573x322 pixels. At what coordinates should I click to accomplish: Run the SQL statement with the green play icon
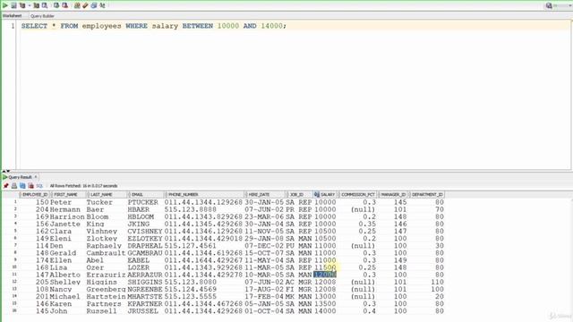5,5
